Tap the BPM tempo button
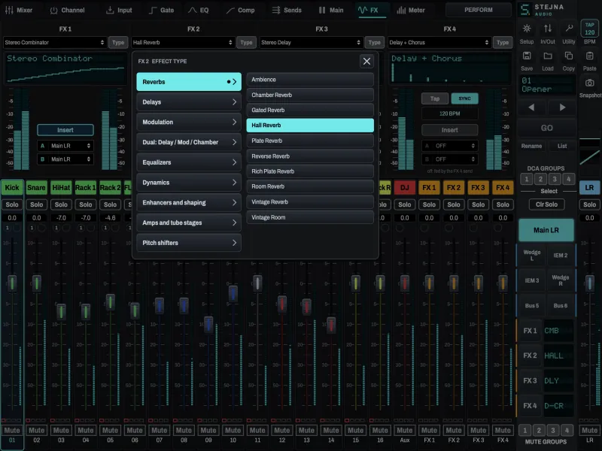602x451 pixels. pyautogui.click(x=590, y=29)
